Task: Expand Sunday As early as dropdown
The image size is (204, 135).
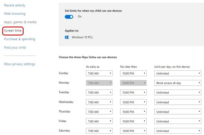Action: tap(99, 74)
